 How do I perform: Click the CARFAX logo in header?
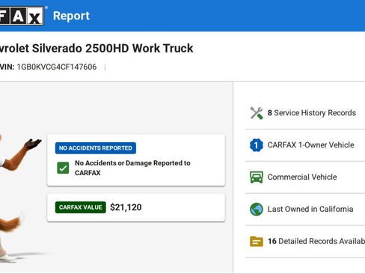click(x=22, y=16)
